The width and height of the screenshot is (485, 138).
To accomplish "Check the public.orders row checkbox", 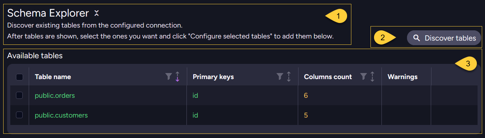I will pos(19,95).
